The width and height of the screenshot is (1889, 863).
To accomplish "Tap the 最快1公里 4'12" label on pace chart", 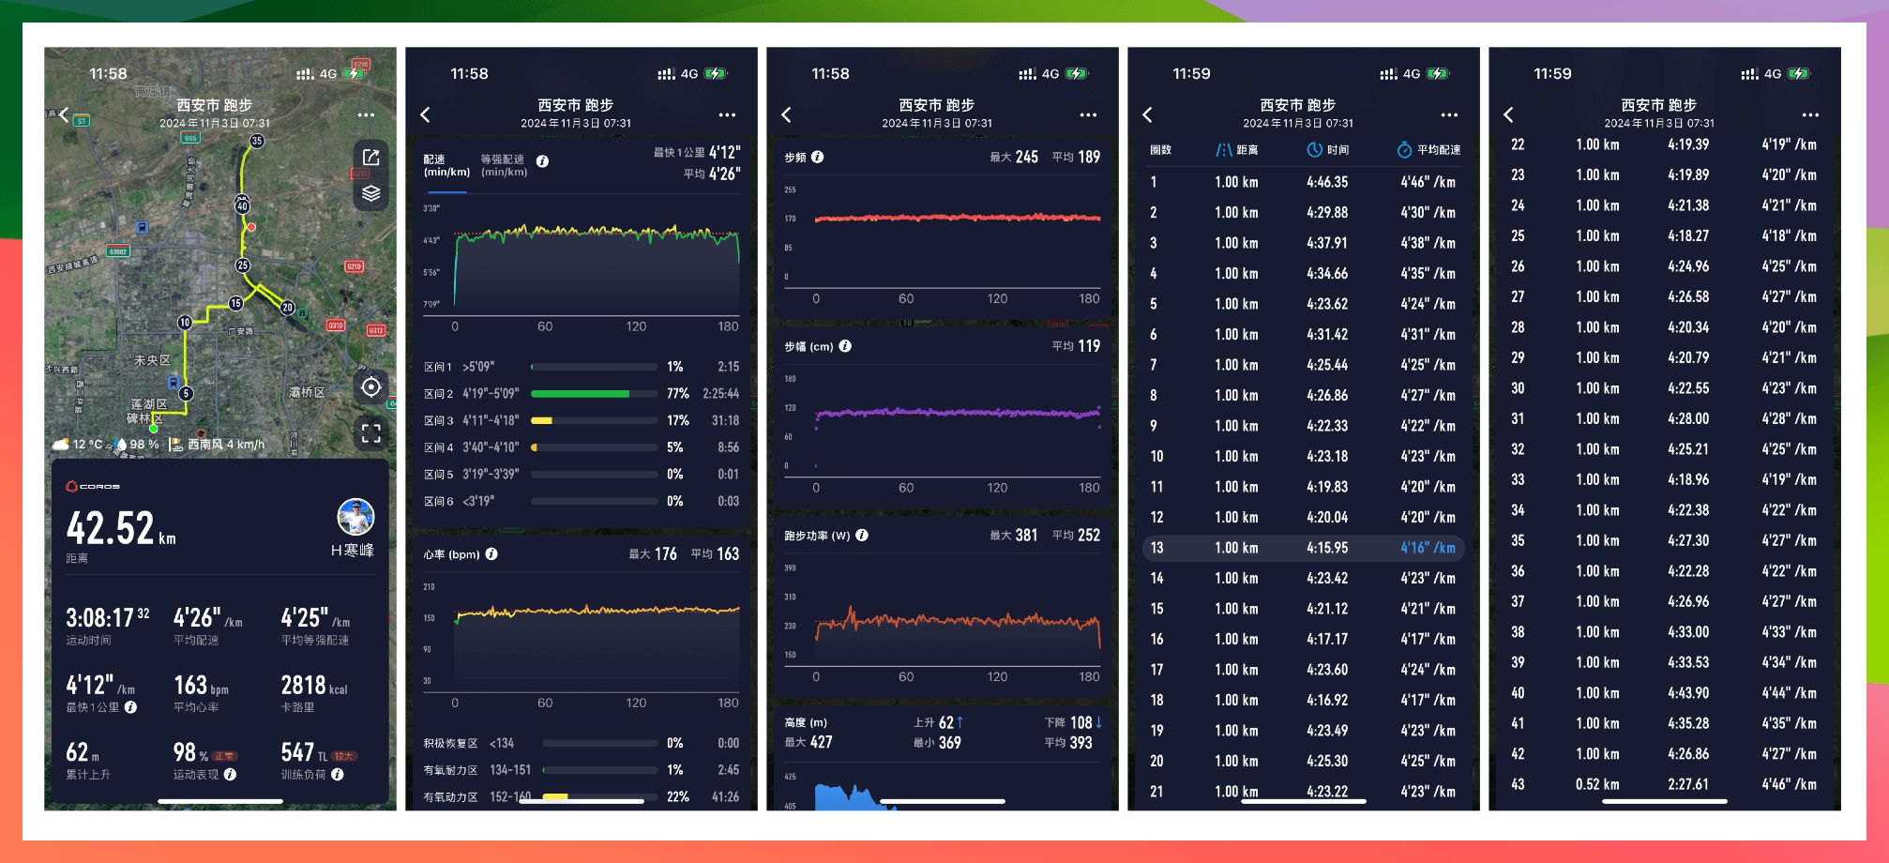I will click(697, 152).
